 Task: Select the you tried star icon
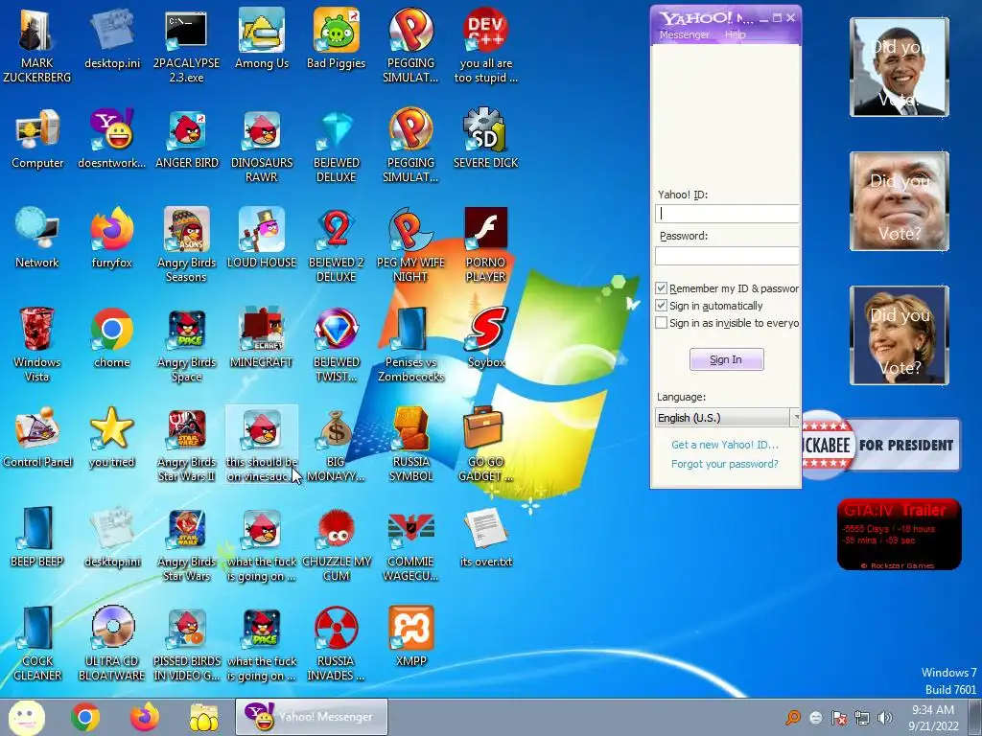pyautogui.click(x=112, y=437)
